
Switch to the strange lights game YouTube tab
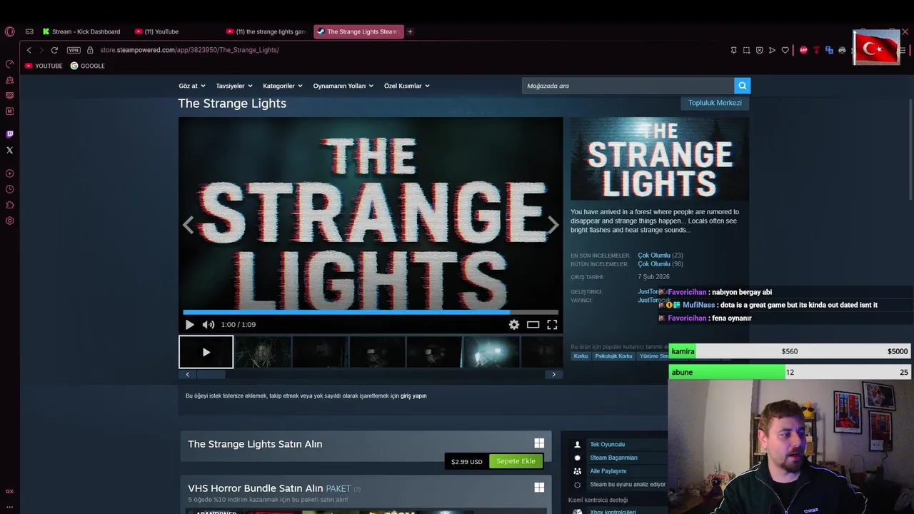coord(266,31)
